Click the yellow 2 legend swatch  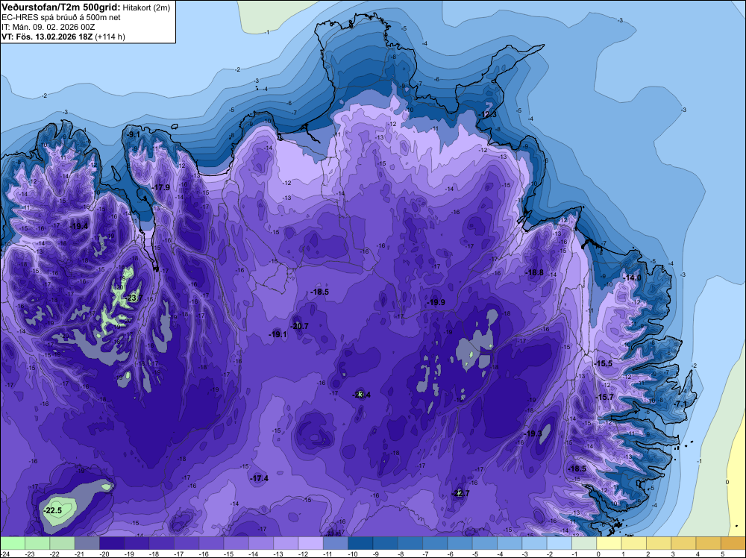[x=659, y=543]
